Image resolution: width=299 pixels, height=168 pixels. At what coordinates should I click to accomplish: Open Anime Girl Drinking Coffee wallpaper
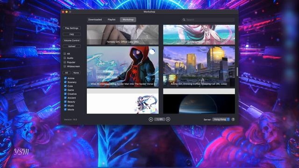point(199,67)
